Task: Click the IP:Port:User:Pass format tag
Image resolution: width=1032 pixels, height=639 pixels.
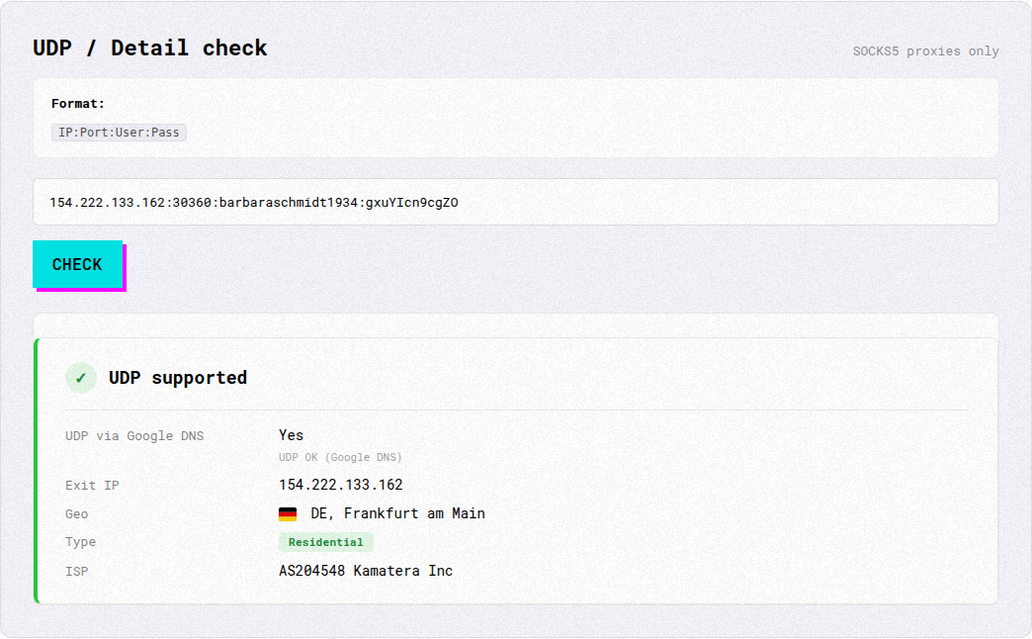Action: pyautogui.click(x=120, y=133)
